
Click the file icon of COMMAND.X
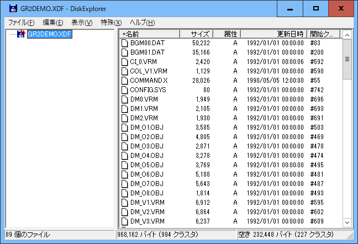[125, 81]
